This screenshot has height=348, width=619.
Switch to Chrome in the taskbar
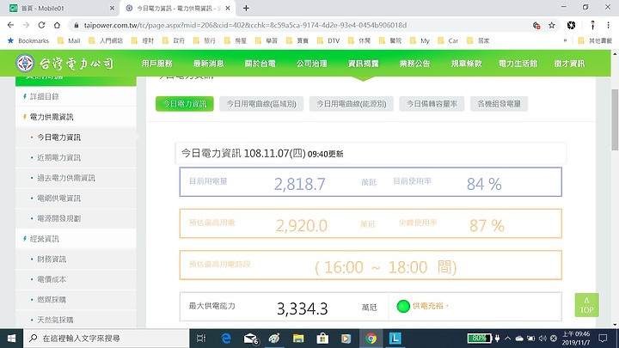[x=371, y=339]
